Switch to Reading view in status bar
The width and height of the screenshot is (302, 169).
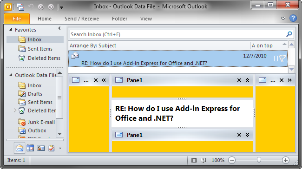(x=203, y=160)
